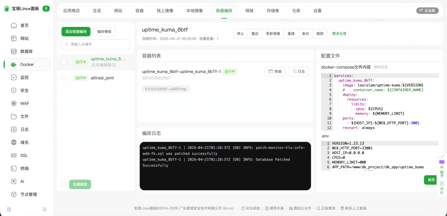Open the 联系人工客服 footer link
The image size is (447, 216).
point(353,208)
